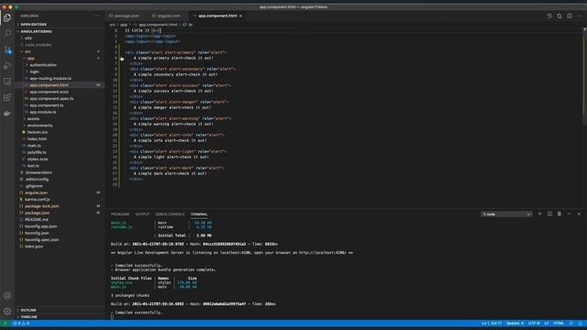The image size is (587, 330).
Task: Open the Source Control view
Action: [7, 49]
